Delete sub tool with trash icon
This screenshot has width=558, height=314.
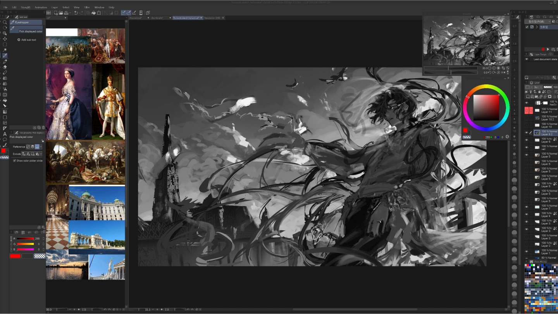click(43, 127)
